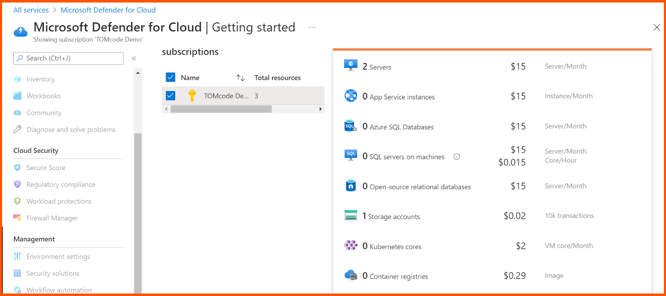Click the Storage accounts icon
Image resolution: width=666 pixels, height=296 pixels.
coord(351,215)
